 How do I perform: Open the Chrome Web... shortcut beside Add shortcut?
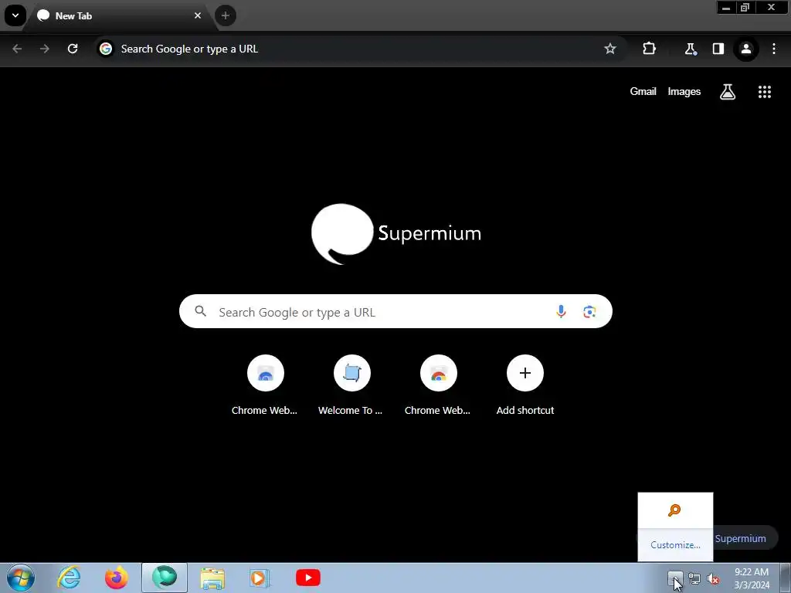point(438,386)
